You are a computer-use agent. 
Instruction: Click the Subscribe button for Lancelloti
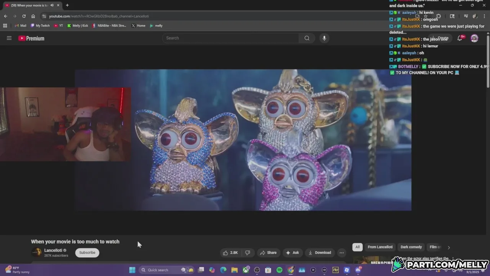point(87,253)
